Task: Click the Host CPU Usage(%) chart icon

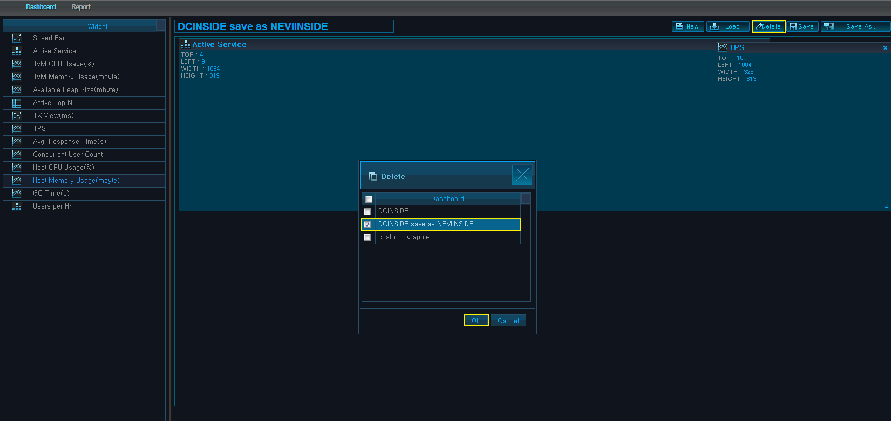Action: (x=17, y=168)
